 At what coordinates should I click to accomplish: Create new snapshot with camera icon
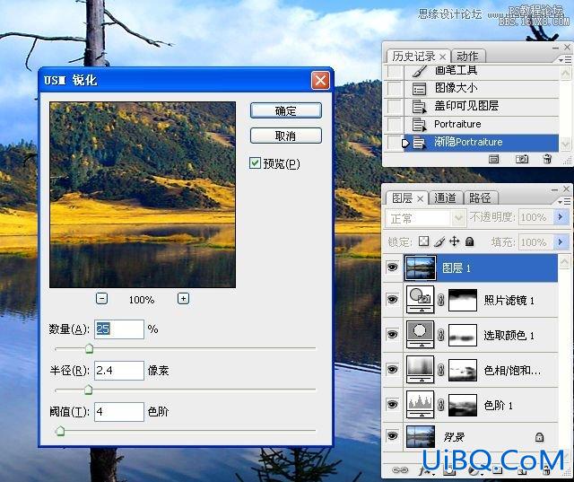[x=522, y=159]
